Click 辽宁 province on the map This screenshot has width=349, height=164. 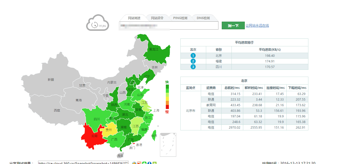[147, 76]
